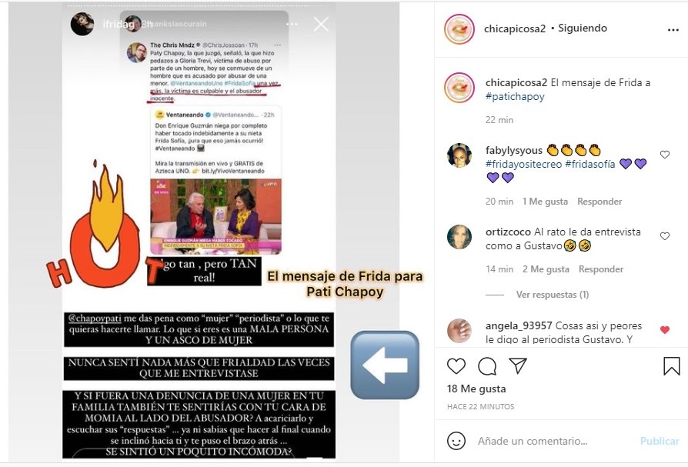Image resolution: width=688 pixels, height=467 pixels.
Task: Unlike angela_93957's comment red heart
Action: [x=665, y=330]
